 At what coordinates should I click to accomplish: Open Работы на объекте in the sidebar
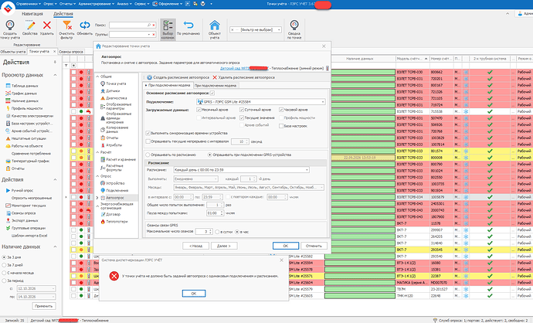point(27,146)
